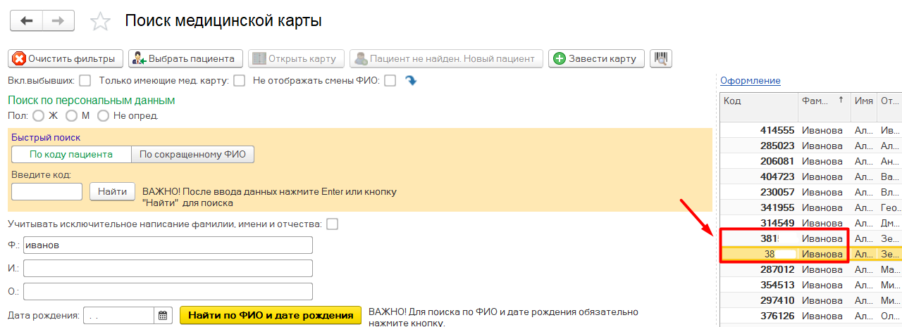Click the Введите код input field

coord(47,191)
